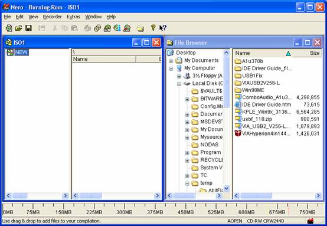The height and width of the screenshot is (226, 327).
Task: Select the Win98ME folder in the file list
Action: [250, 90]
